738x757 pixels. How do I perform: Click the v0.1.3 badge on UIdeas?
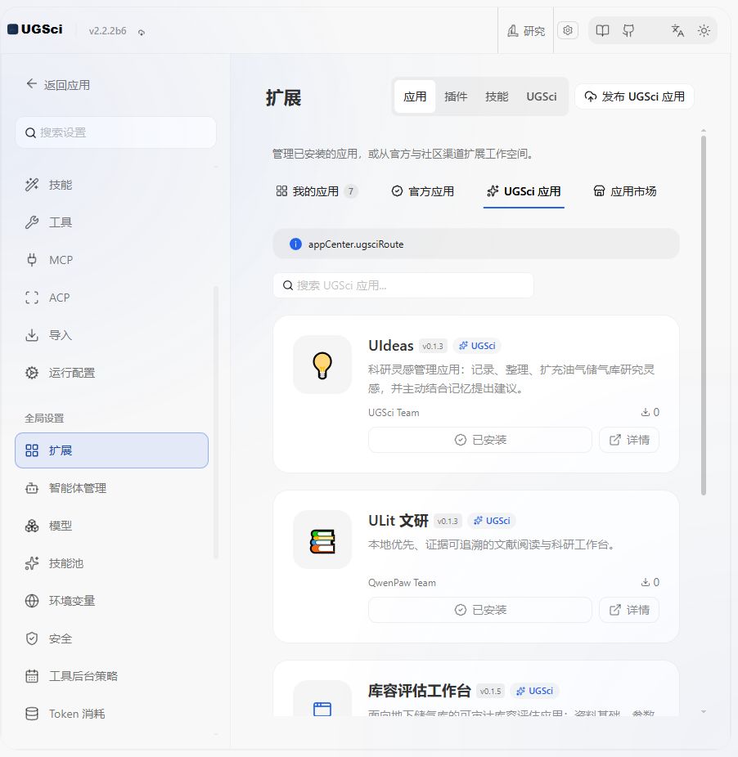pyautogui.click(x=433, y=346)
